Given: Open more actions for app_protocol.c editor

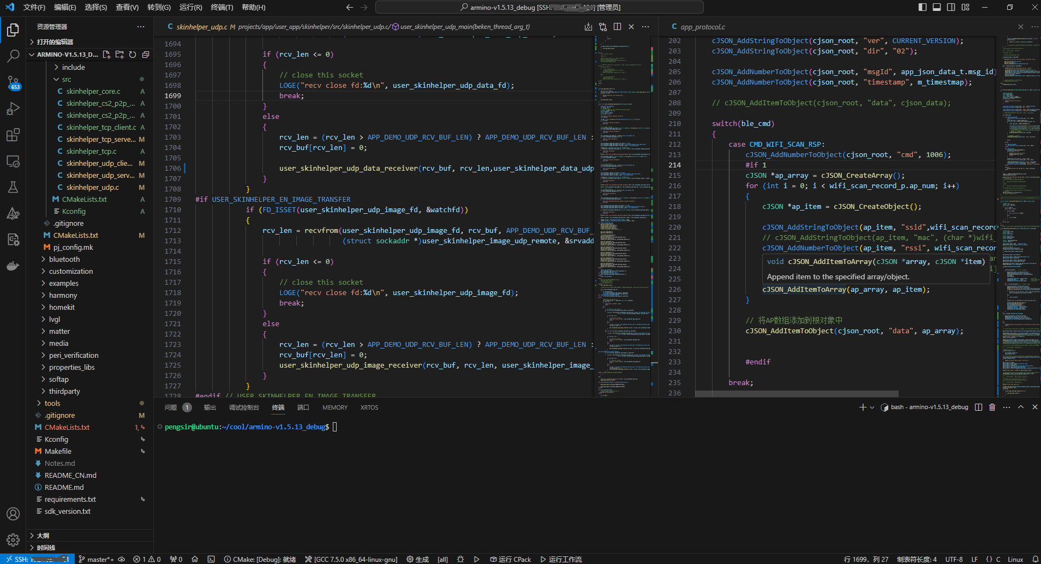Looking at the screenshot, I should (1035, 26).
